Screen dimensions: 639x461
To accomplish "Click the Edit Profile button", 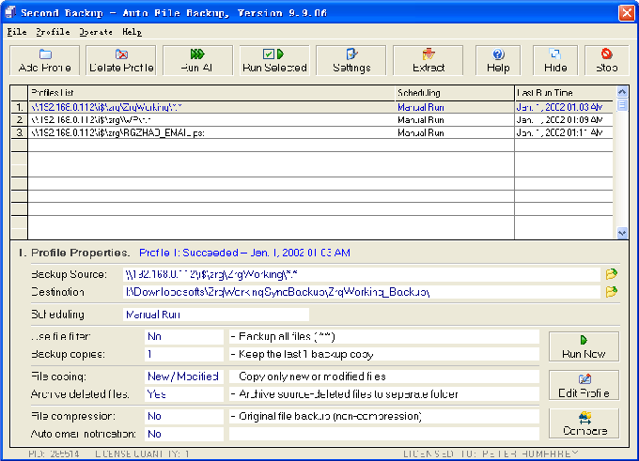I will (584, 385).
